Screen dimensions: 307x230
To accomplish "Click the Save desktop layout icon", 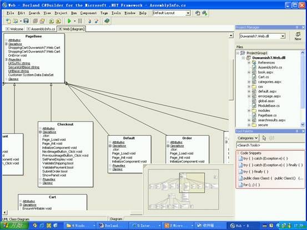I will click(x=198, y=13).
